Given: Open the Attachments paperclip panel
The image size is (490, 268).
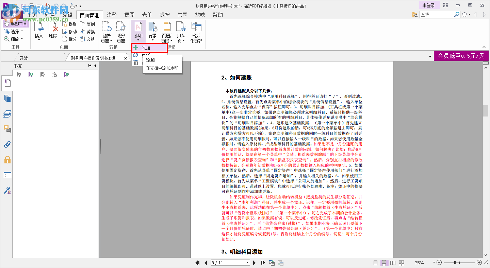Looking at the screenshot, I should pos(7,144).
